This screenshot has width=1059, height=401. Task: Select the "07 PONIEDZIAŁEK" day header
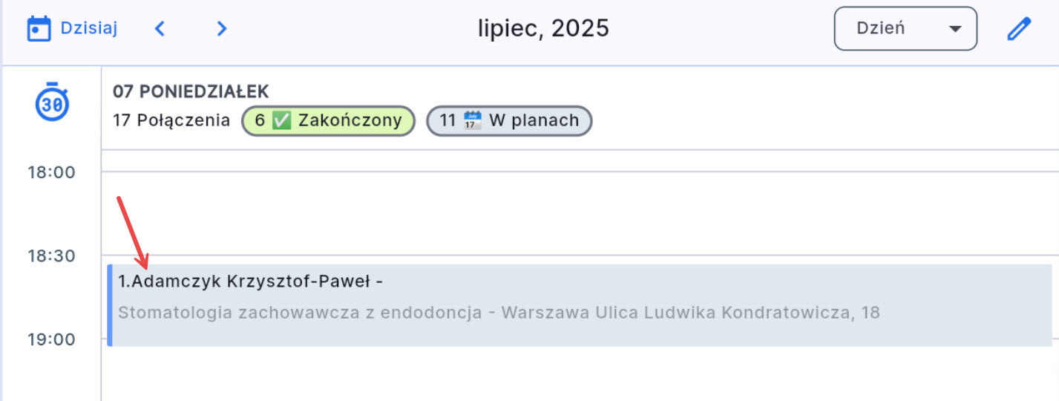coord(191,91)
